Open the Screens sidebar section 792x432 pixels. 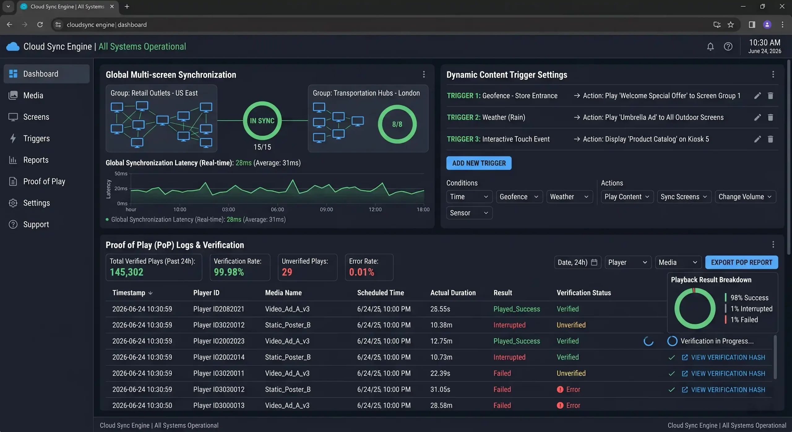[x=46, y=117]
